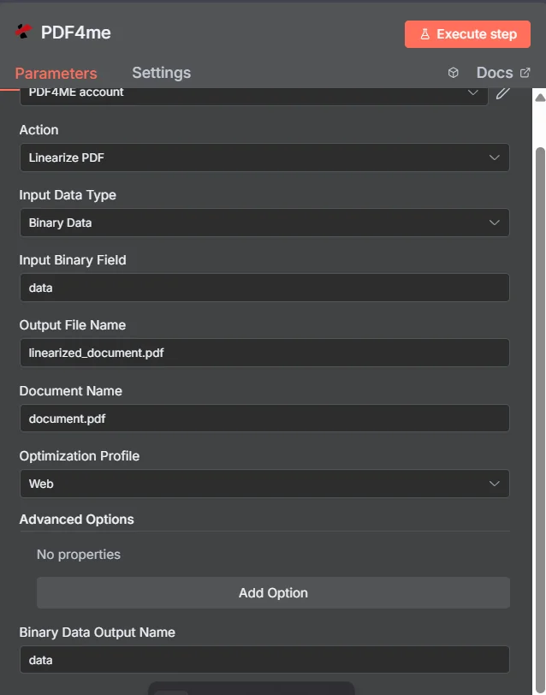This screenshot has width=546, height=695.
Task: Click the cube icon beside Docs
Action: pos(453,73)
